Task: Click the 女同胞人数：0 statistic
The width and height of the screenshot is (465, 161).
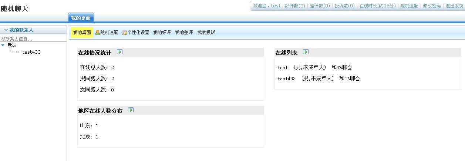Action: [97, 90]
